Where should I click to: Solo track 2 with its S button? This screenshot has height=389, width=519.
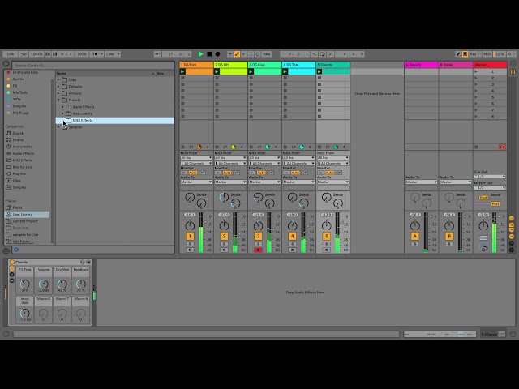pyautogui.click(x=224, y=244)
